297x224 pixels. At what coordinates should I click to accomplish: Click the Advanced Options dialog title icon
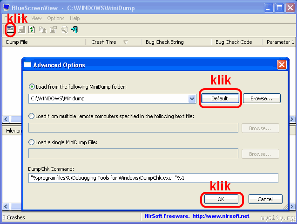[27, 64]
